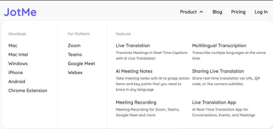Click 'Transcribe multiple languages at the same time' text
This screenshot has height=129, width=273.
tap(229, 55)
